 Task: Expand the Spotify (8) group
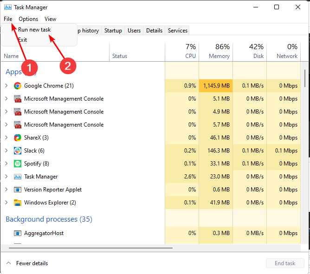point(6,164)
